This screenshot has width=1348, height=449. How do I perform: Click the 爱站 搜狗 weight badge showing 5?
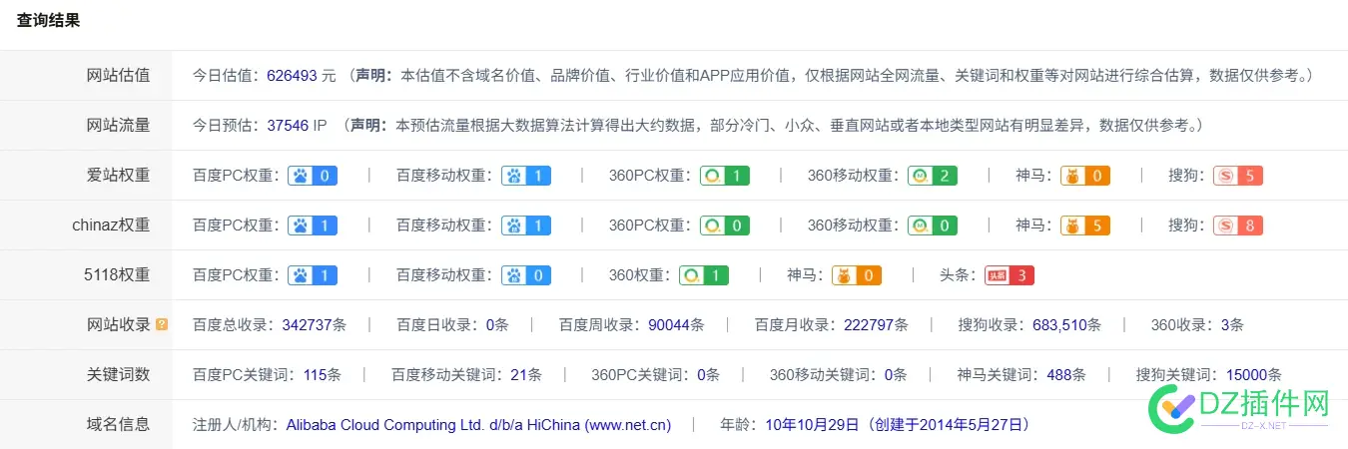tap(1238, 176)
